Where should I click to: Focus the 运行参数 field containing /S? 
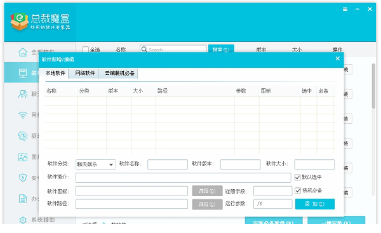click(x=272, y=204)
